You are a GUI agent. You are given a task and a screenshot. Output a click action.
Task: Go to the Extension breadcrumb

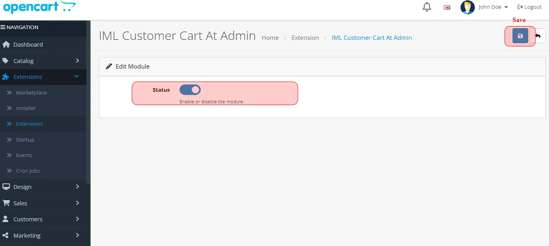coord(305,38)
